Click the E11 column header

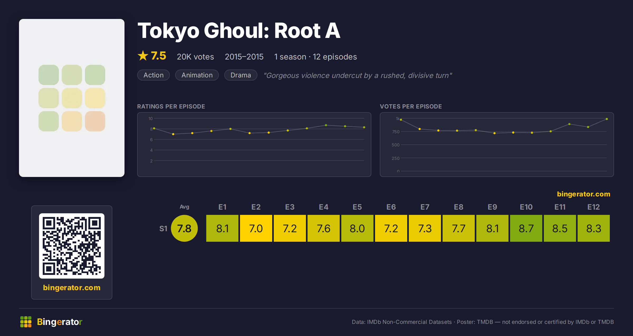pos(560,207)
